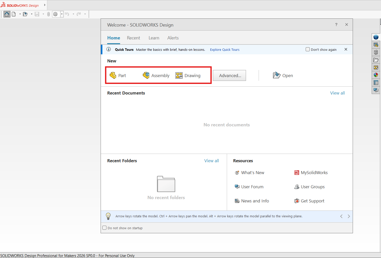
Task: Open the Undo history dropdown arrow
Action: click(73, 14)
